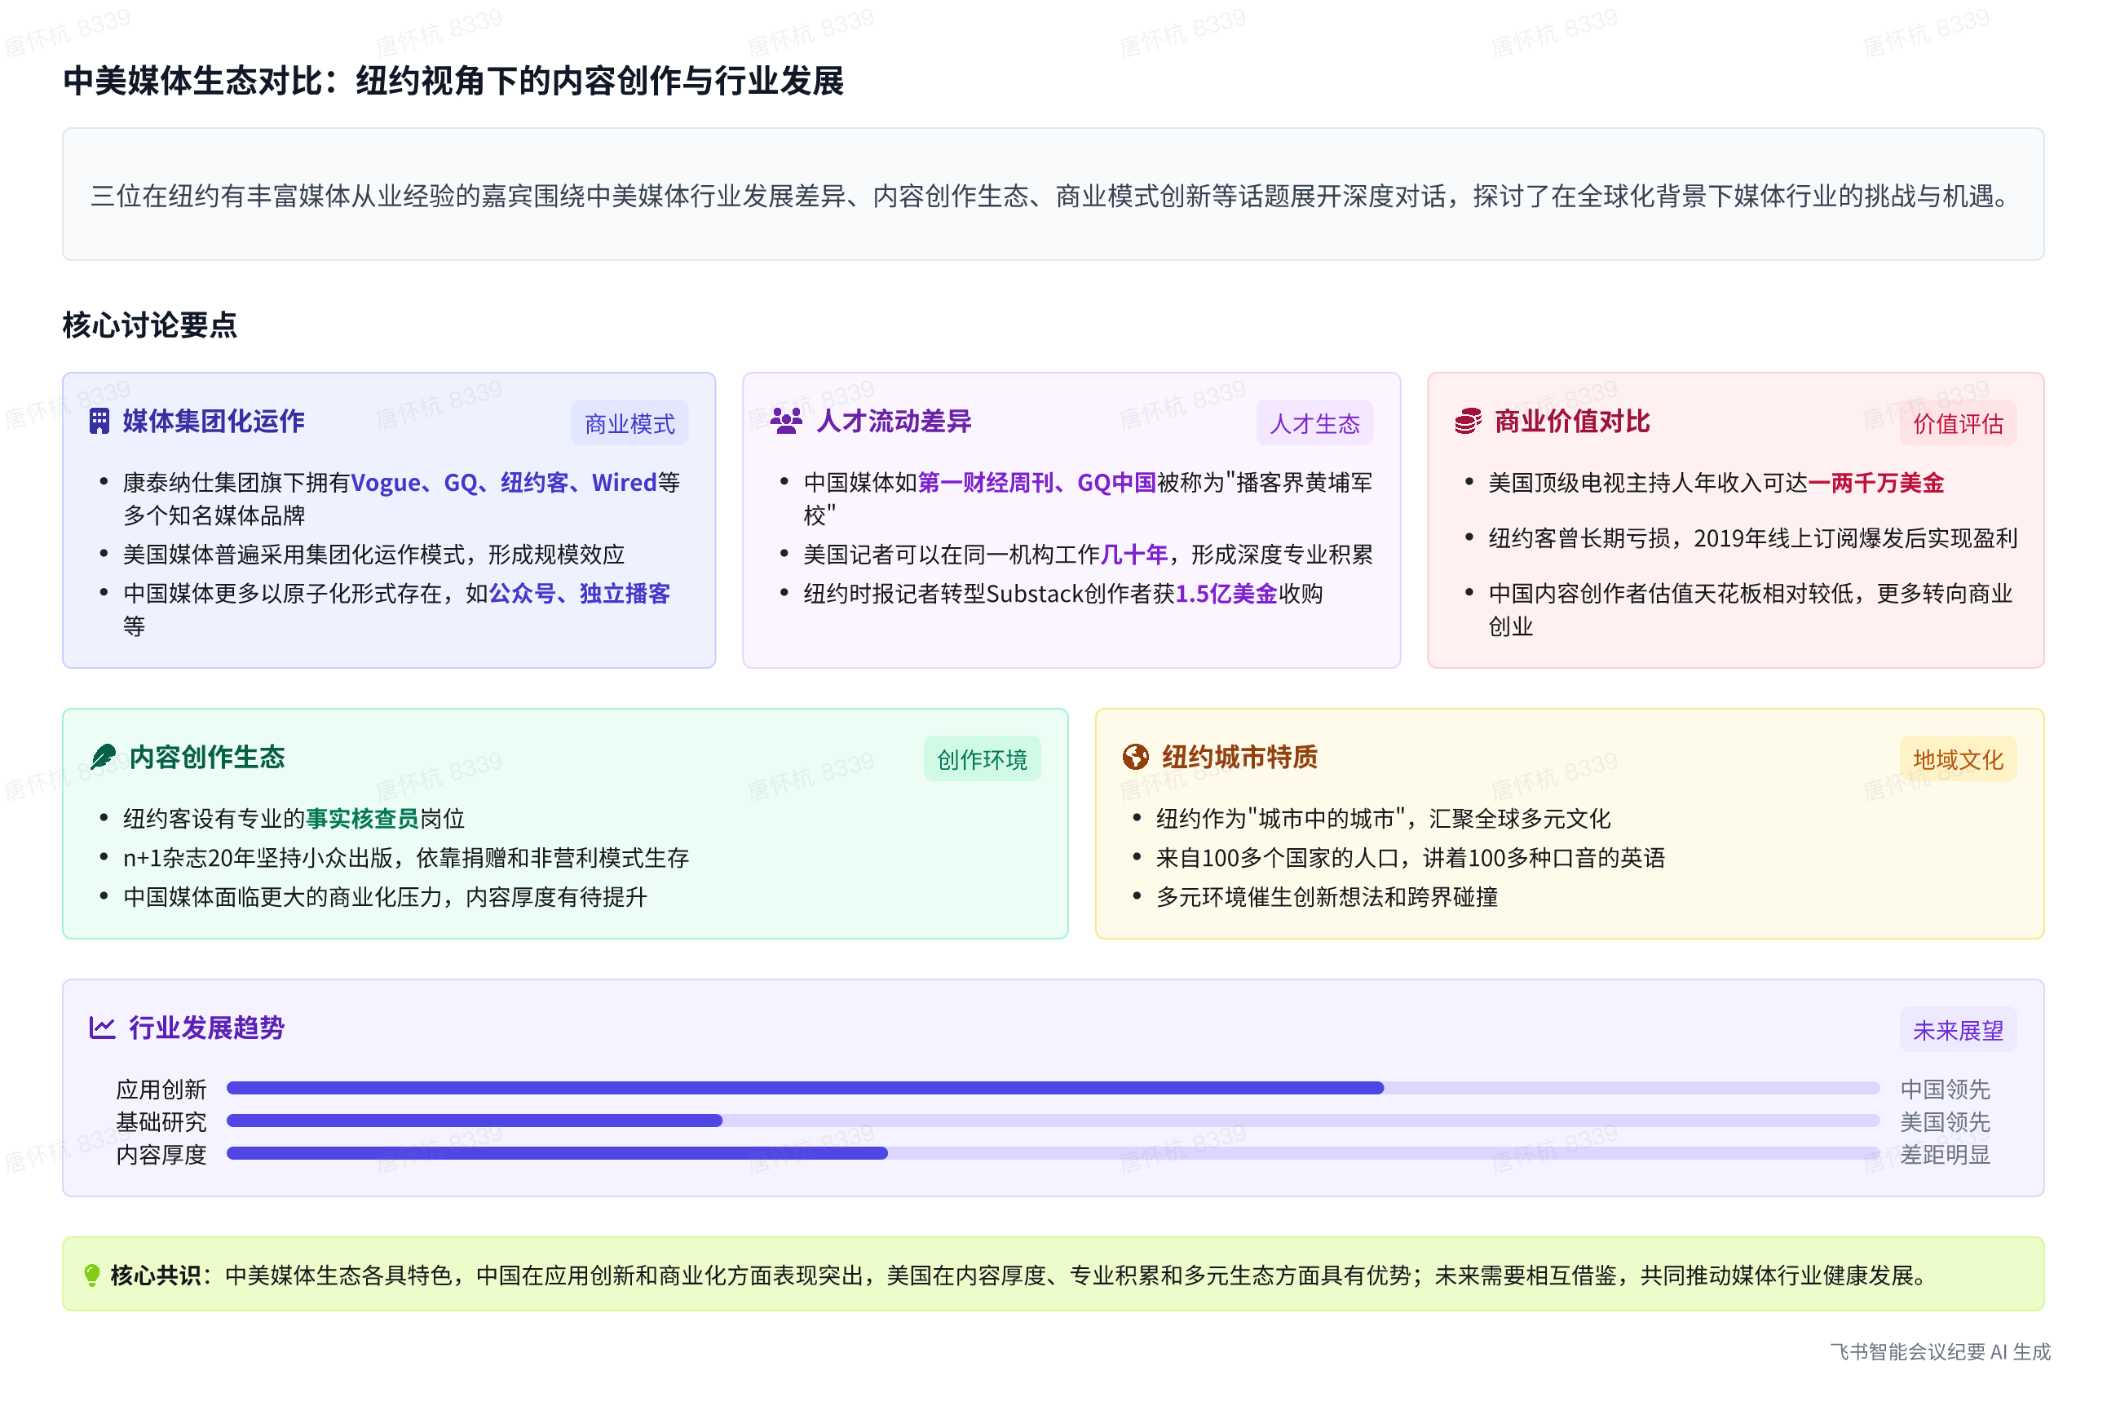Click the highlighted 1.5亿美金 text
The width and height of the screenshot is (2107, 1419).
coord(1226,594)
